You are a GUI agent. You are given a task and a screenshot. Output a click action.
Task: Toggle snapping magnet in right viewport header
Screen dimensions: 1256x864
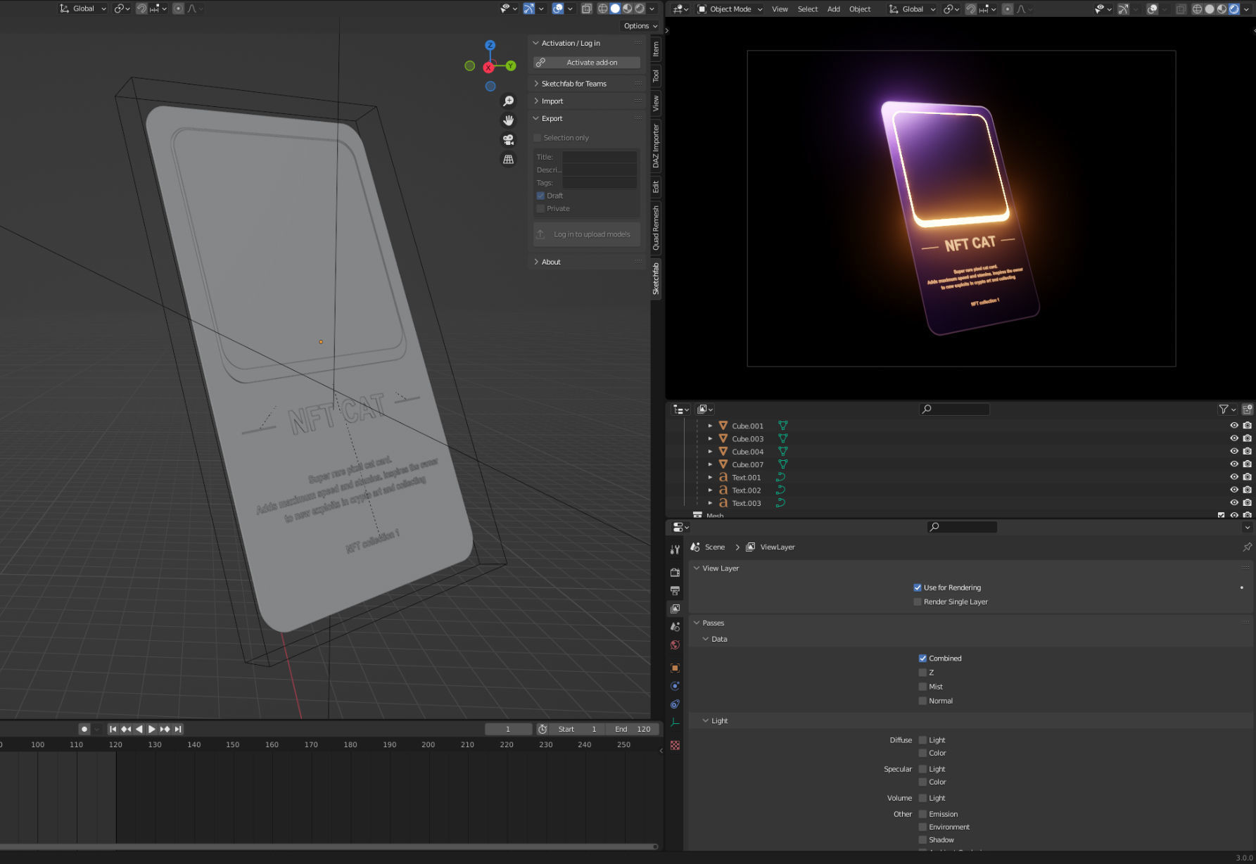[x=970, y=9]
